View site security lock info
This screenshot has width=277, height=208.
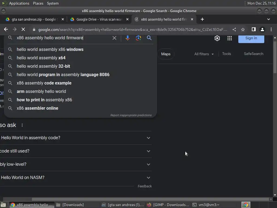(34, 30)
